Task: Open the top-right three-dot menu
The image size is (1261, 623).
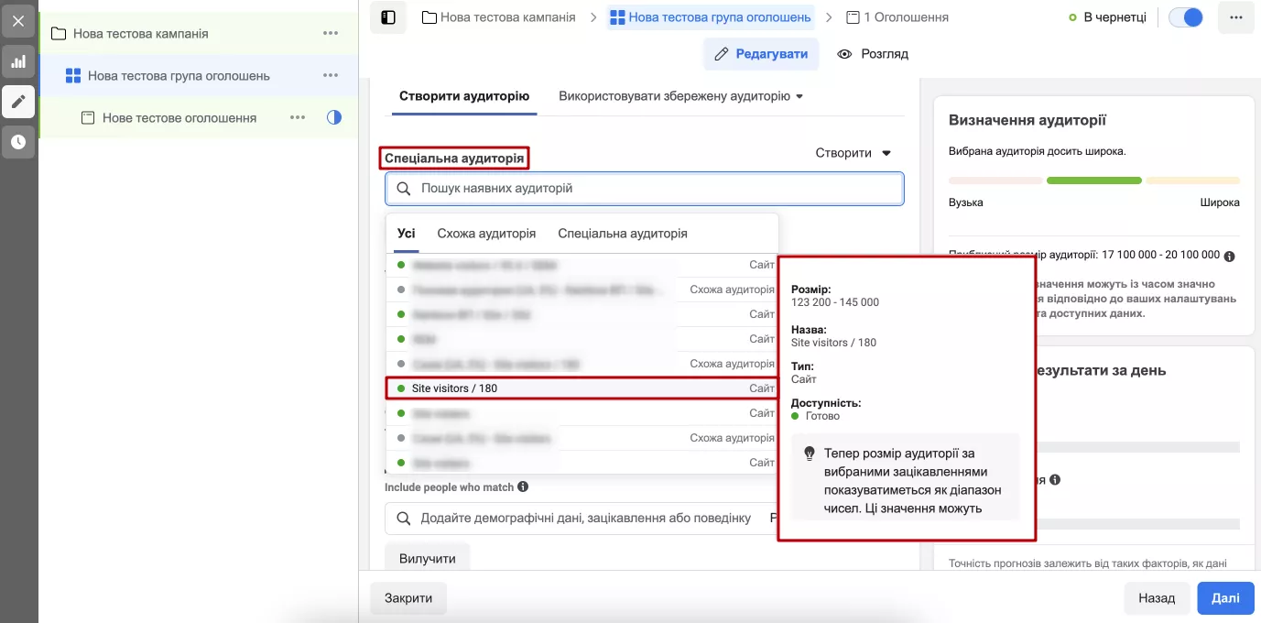Action: tap(1236, 17)
